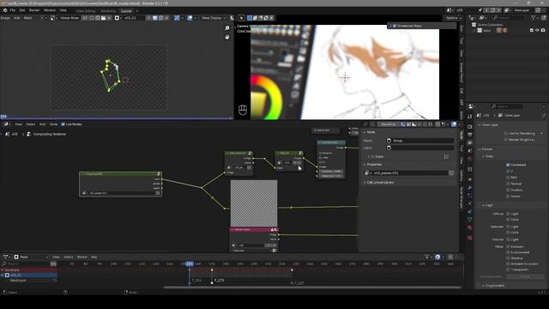Toggle the Combined pass checkbox
The image size is (549, 309).
pyautogui.click(x=508, y=165)
